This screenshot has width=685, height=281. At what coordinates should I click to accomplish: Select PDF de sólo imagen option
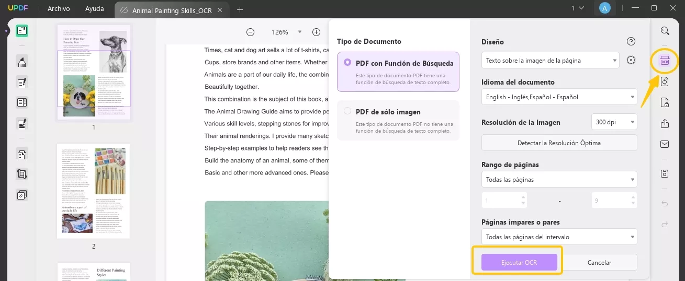pyautogui.click(x=398, y=120)
